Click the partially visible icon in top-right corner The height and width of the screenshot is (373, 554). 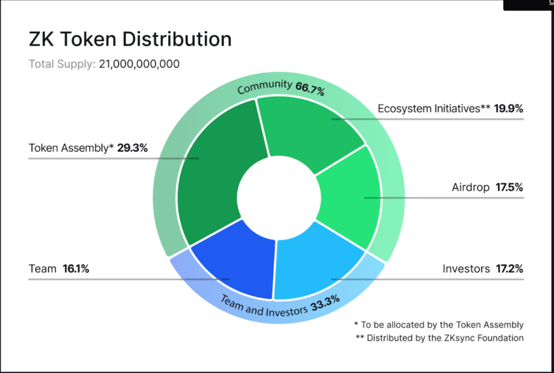[x=551, y=2]
